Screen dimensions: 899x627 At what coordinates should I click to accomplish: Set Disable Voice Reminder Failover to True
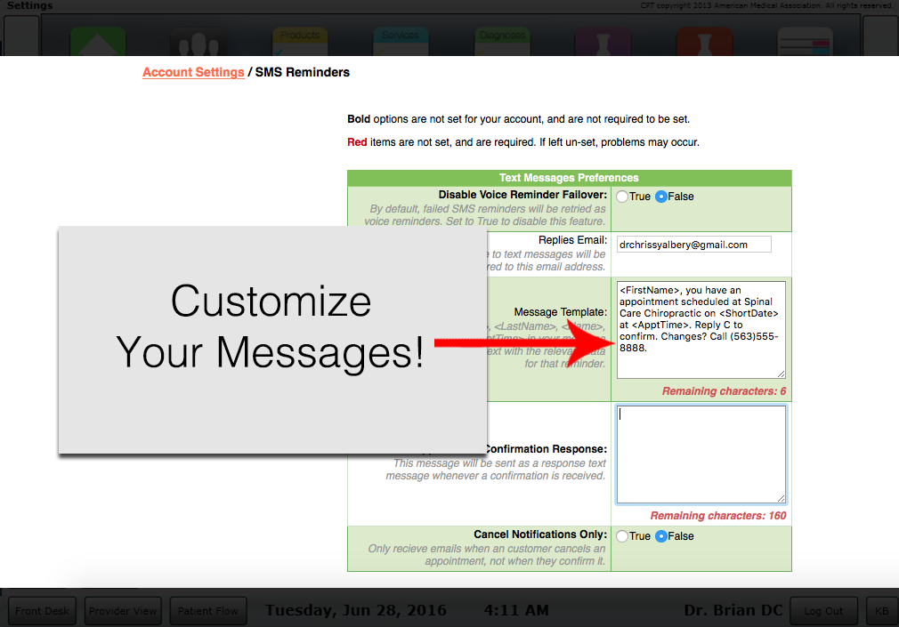tap(621, 196)
